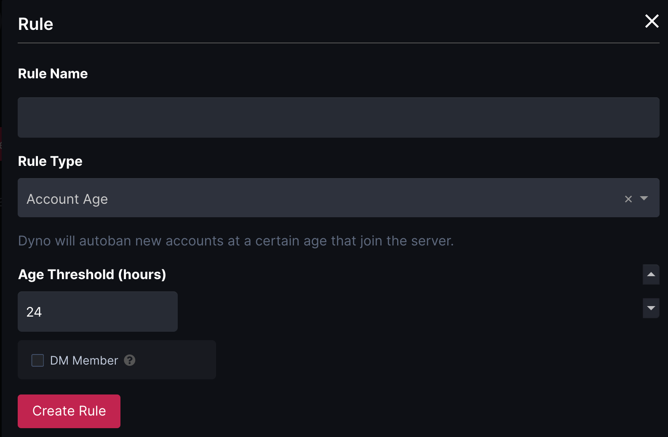The height and width of the screenshot is (437, 668).
Task: Click the Rule Name label
Action: pyautogui.click(x=53, y=74)
